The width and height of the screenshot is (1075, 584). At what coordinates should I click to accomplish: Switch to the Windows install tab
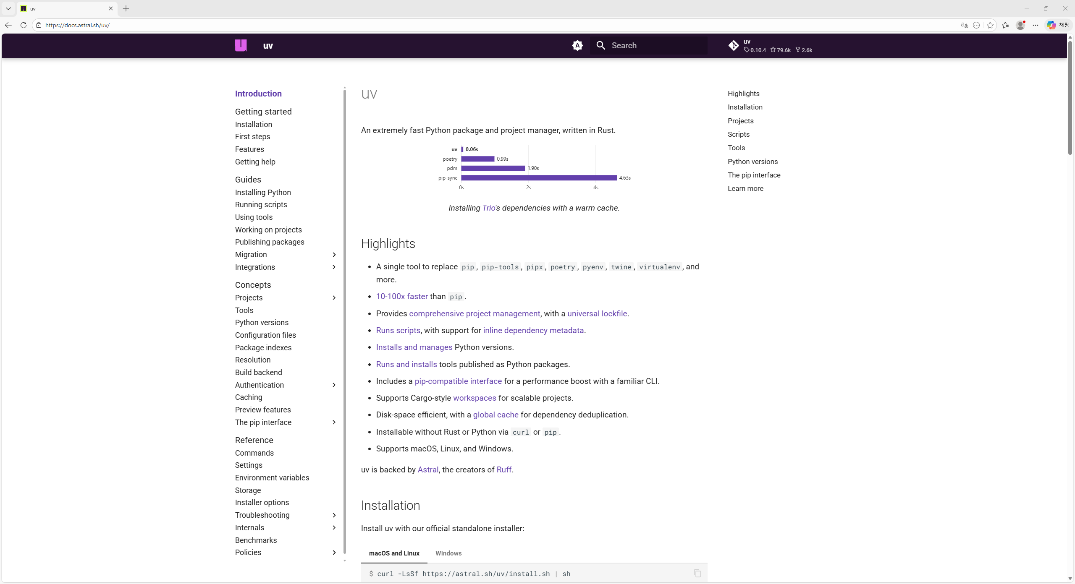[448, 553]
